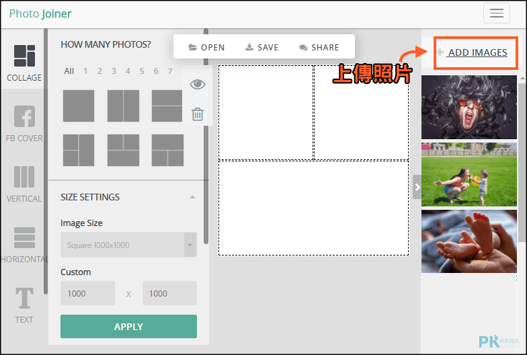Viewport: 527px width, 355px height.
Task: Open the Photo Joiner home logo
Action: [40, 13]
